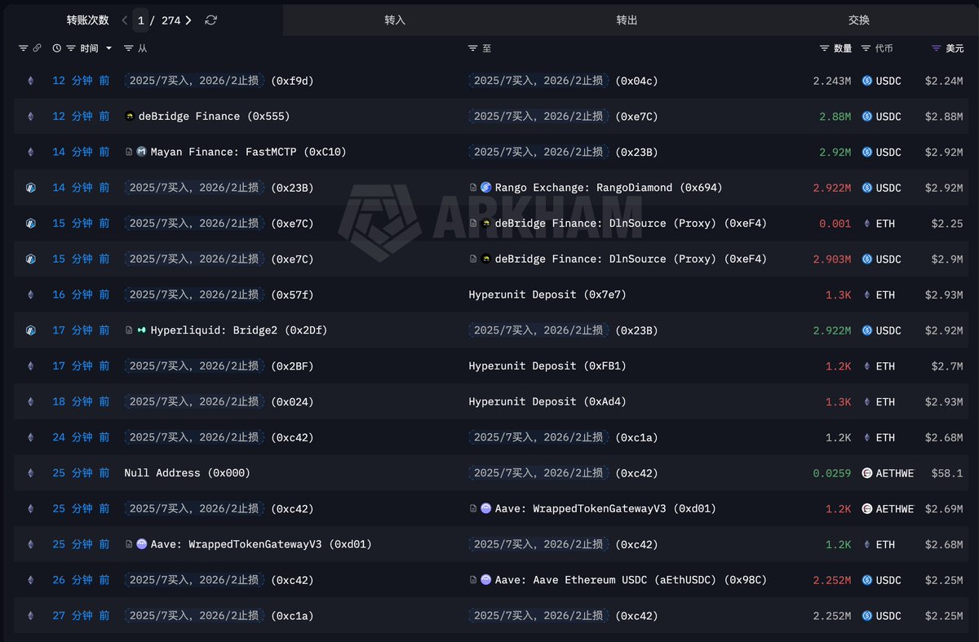Click the USD value $58.1

(948, 473)
